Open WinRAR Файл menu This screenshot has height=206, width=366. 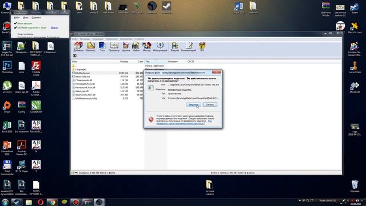[x=75, y=39]
